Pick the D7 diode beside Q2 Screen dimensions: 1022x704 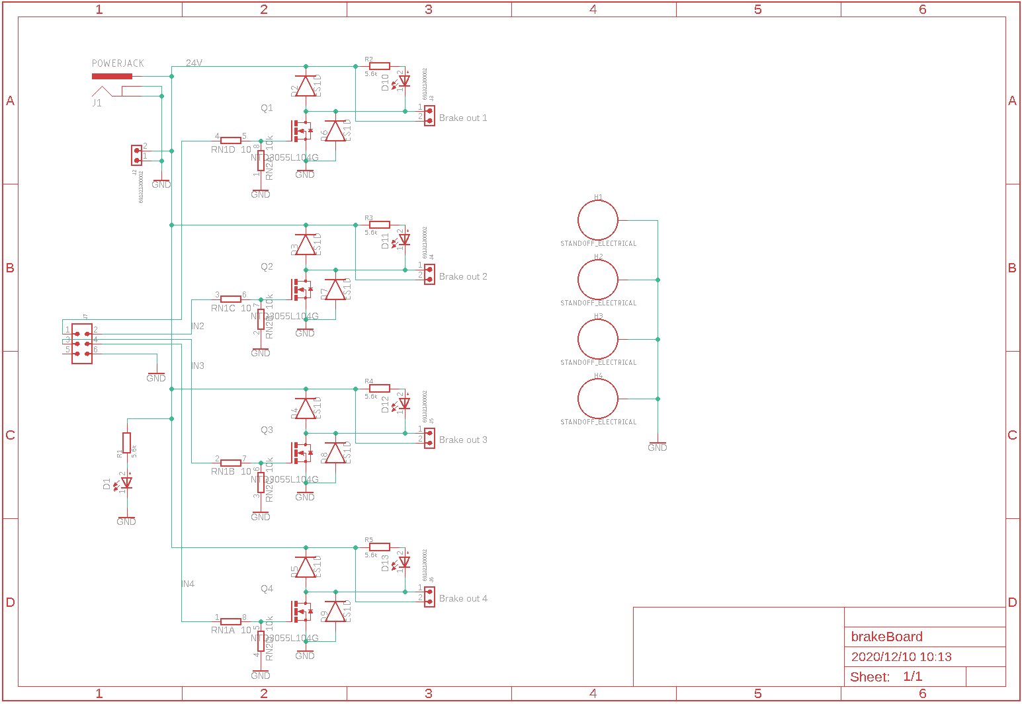tap(335, 290)
